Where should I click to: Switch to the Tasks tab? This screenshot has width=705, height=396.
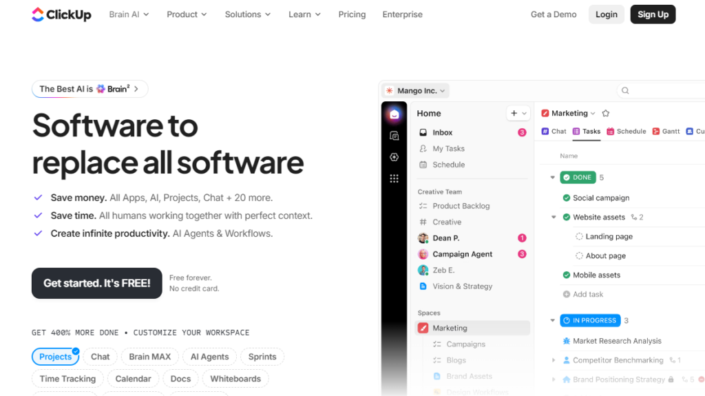(587, 132)
